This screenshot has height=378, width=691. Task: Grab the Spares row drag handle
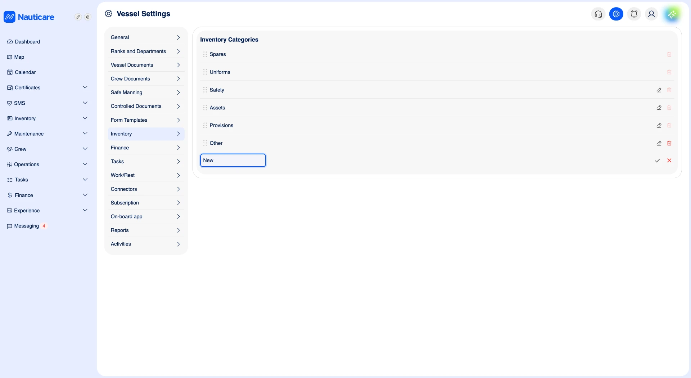205,54
